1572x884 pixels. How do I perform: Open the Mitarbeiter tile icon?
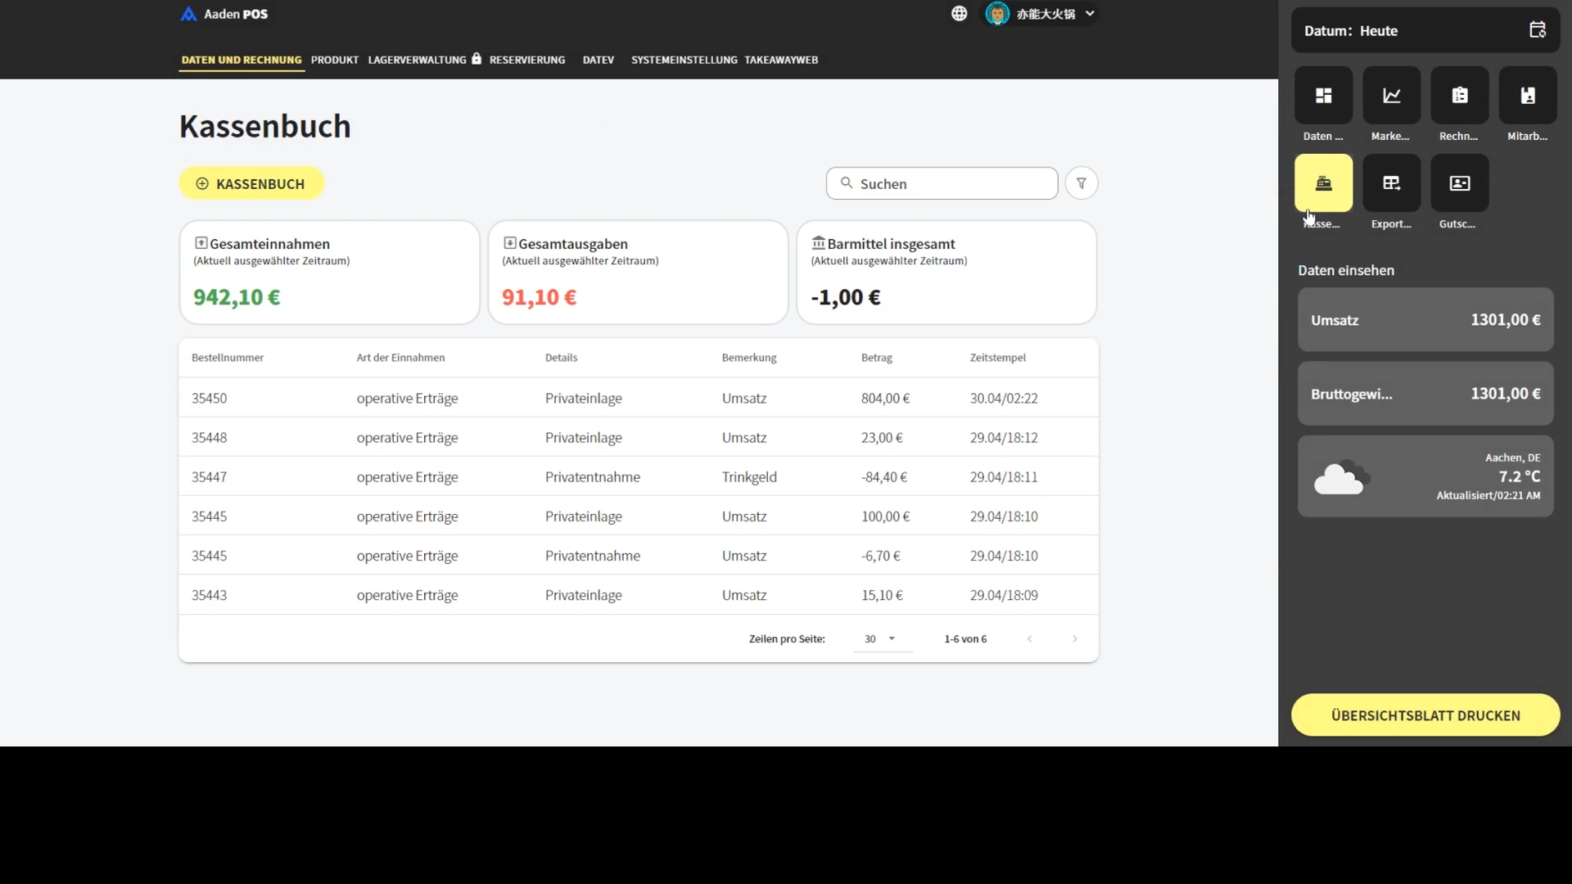point(1527,96)
